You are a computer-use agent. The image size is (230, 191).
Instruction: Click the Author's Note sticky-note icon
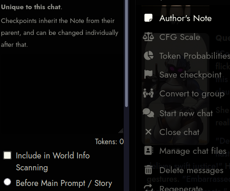(x=148, y=18)
